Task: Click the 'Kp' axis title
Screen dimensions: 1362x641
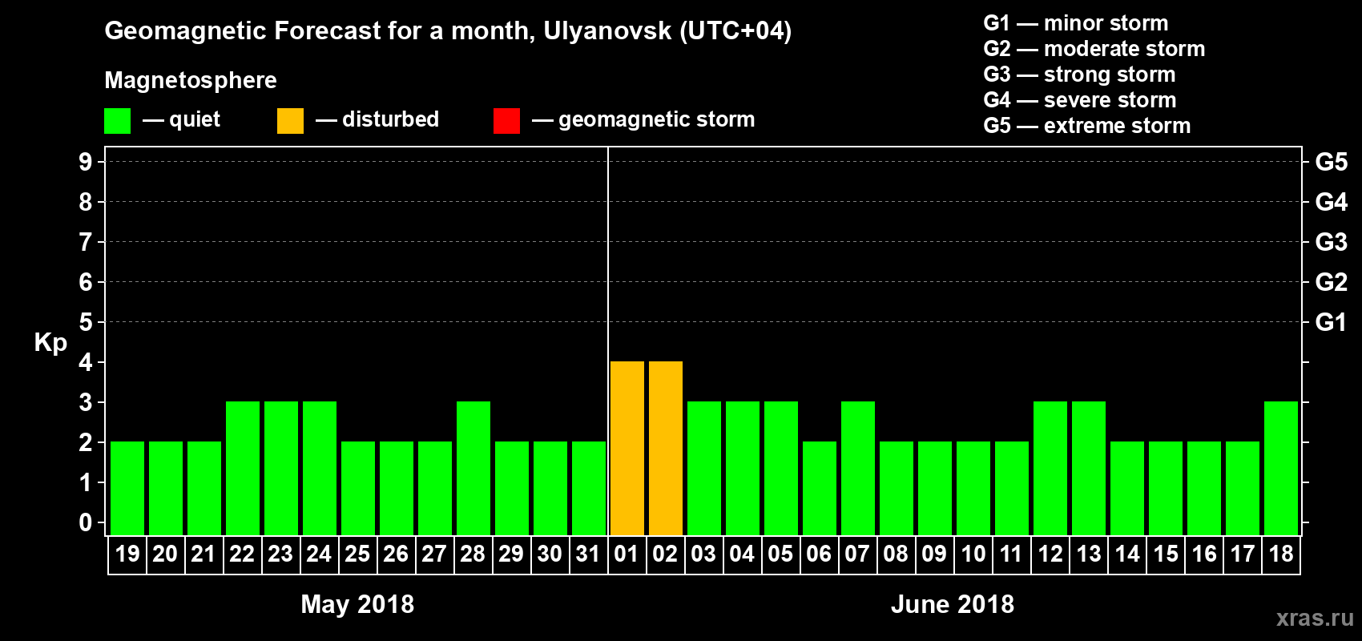Action: [x=50, y=343]
